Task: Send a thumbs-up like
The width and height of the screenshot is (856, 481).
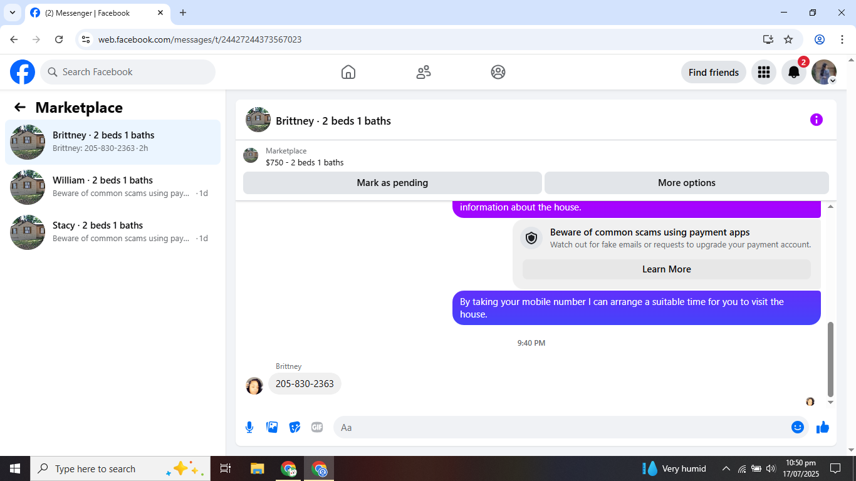Action: coord(823,427)
